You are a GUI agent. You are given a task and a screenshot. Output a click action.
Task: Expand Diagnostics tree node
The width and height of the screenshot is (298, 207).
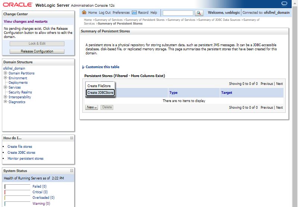5,102
